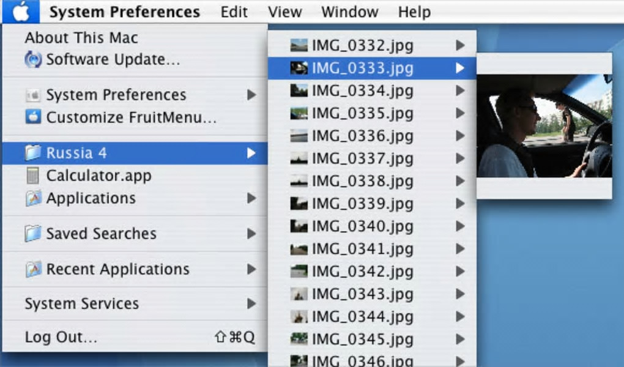Expand the System Services submenu arrow
Image resolution: width=624 pixels, height=367 pixels.
click(x=251, y=303)
